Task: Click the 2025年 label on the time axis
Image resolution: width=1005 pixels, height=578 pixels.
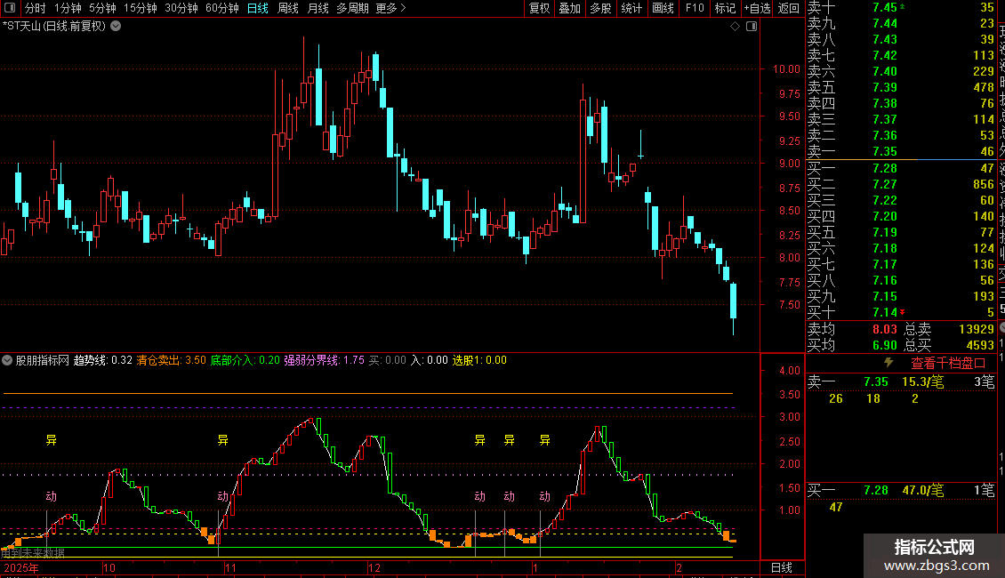Action: 21,567
